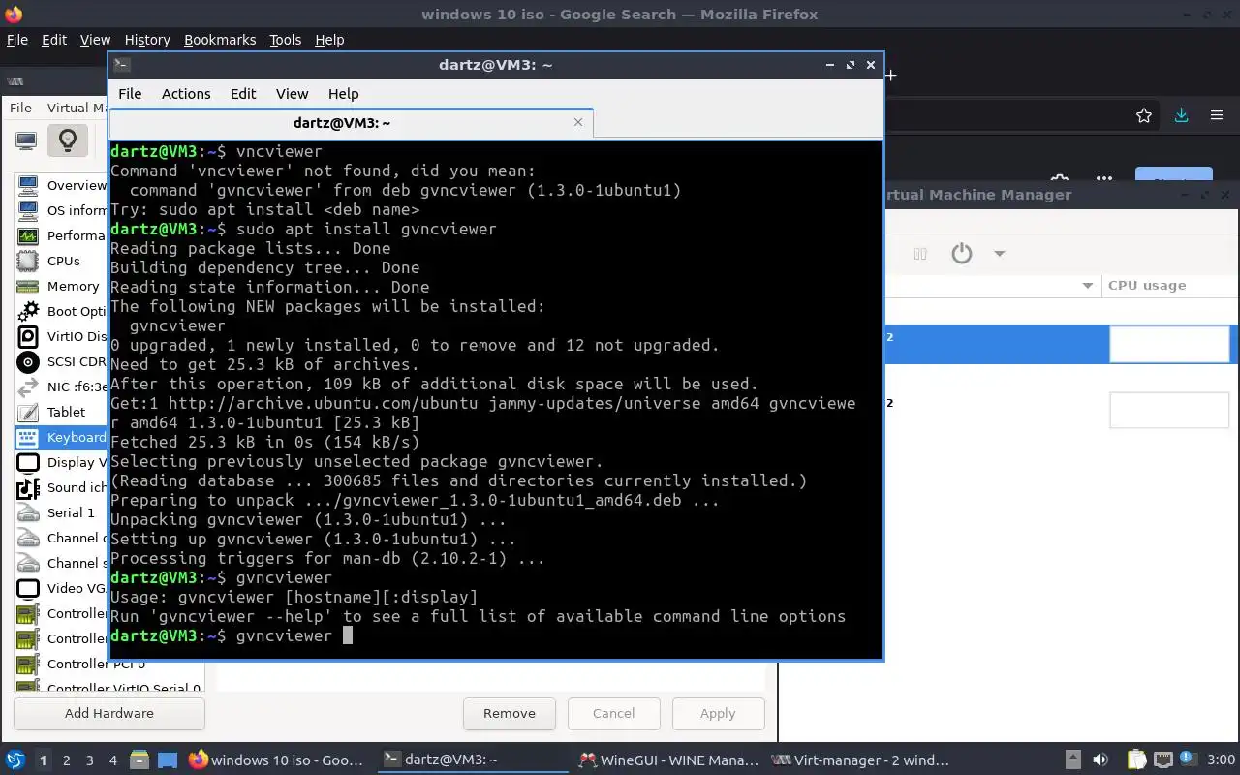This screenshot has height=775, width=1240.
Task: Click the Remove button
Action: (x=509, y=713)
